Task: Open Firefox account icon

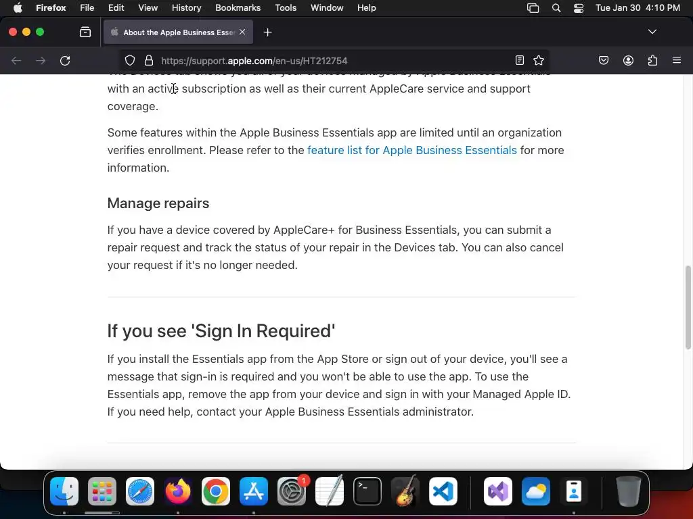Action: click(628, 60)
